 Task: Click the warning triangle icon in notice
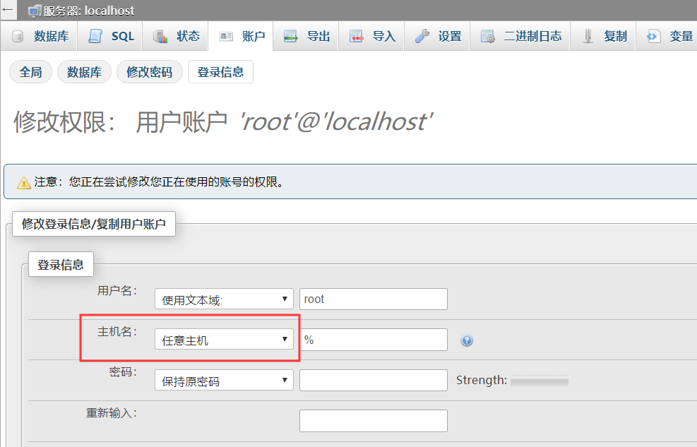coord(23,183)
